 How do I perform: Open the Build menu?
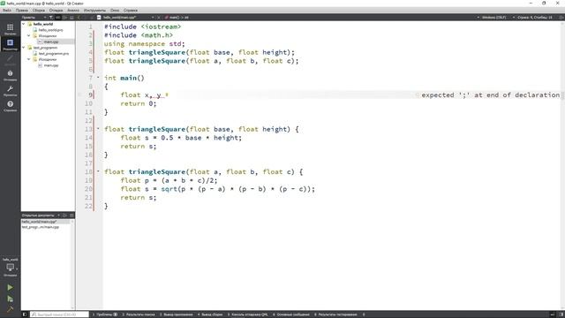(39, 11)
